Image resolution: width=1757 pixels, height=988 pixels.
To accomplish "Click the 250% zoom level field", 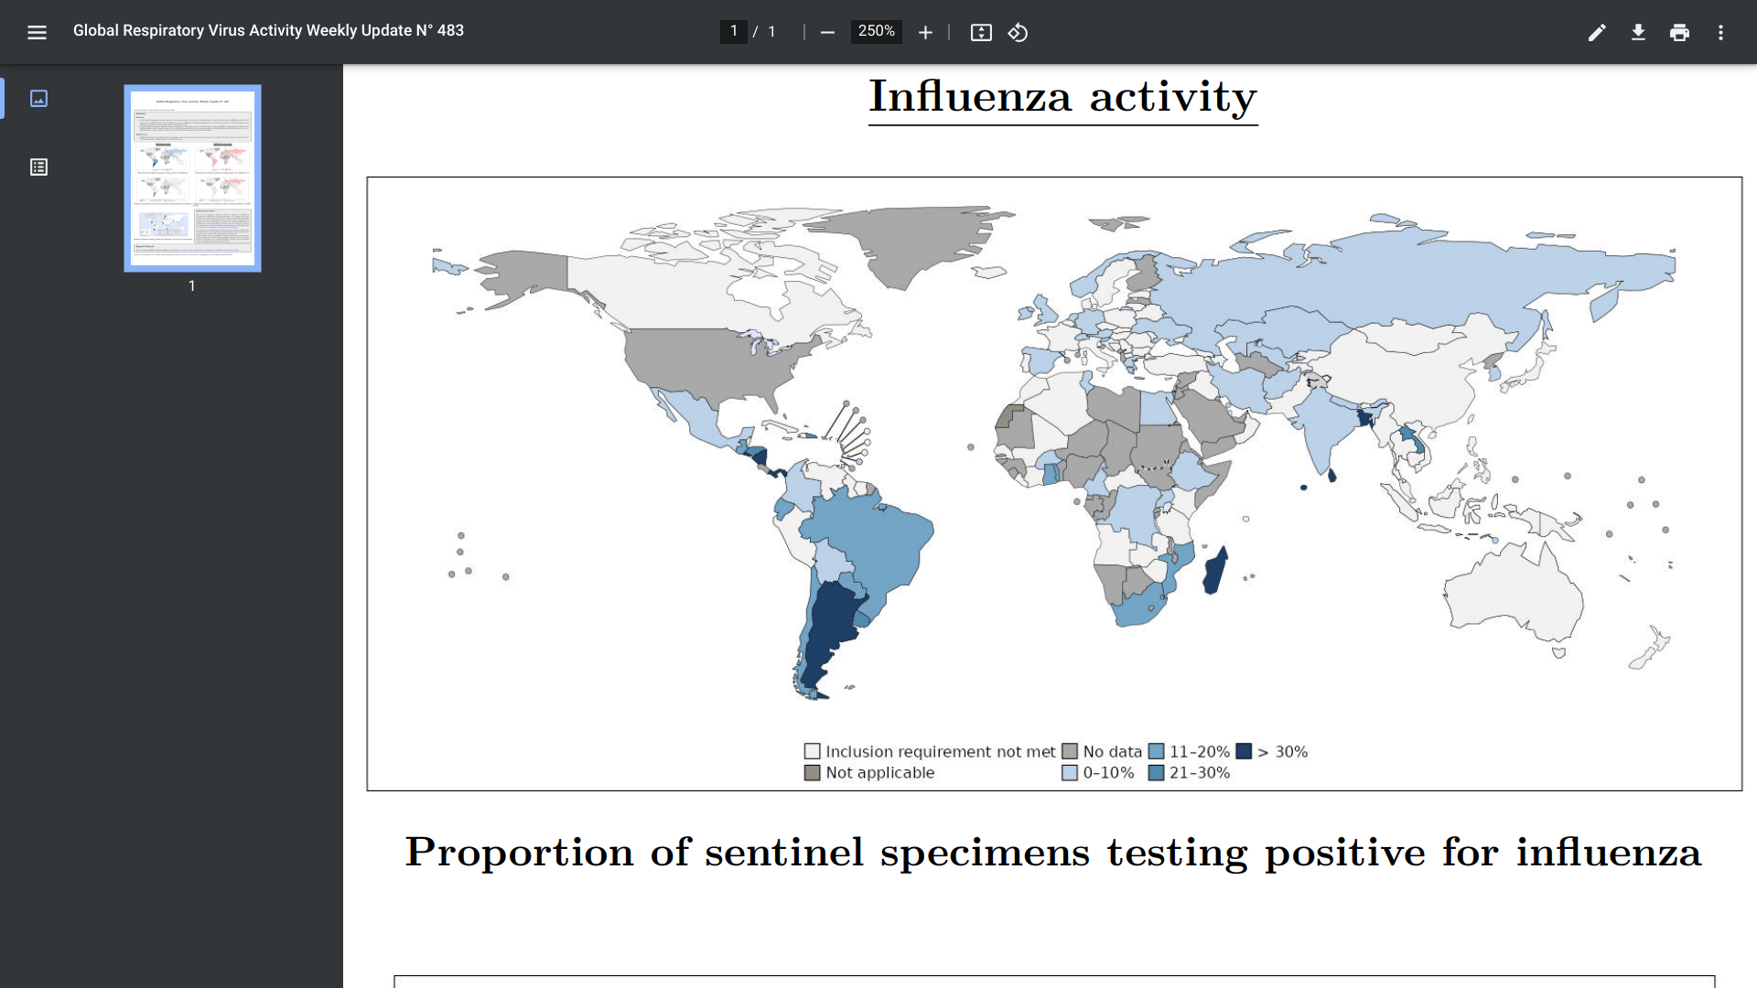I will point(876,31).
